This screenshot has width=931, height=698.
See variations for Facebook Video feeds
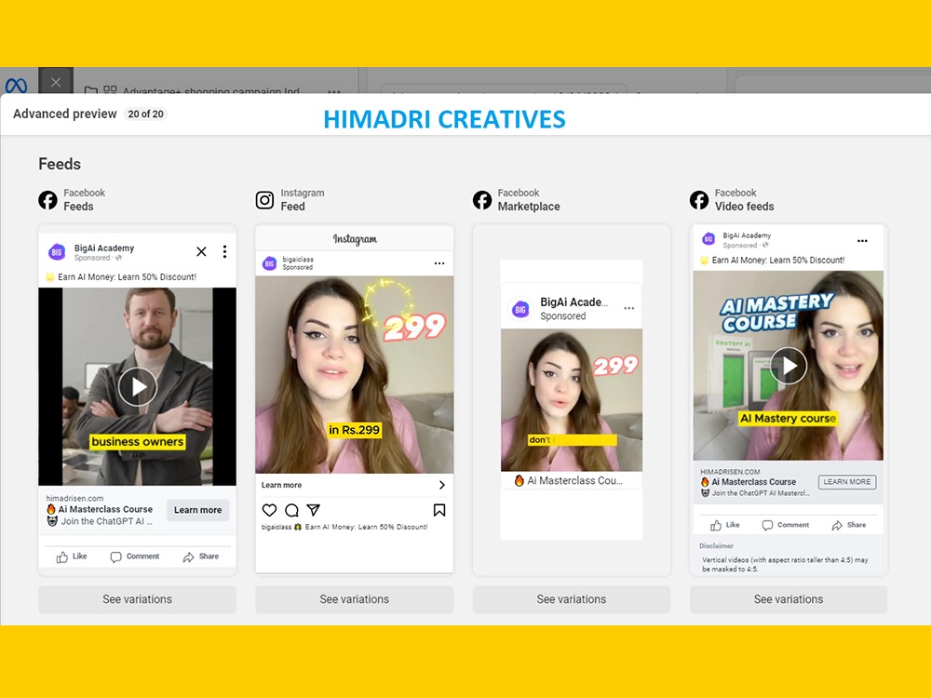pyautogui.click(x=789, y=599)
